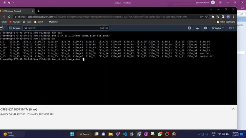Show hidden system tray icons

coord(199,134)
